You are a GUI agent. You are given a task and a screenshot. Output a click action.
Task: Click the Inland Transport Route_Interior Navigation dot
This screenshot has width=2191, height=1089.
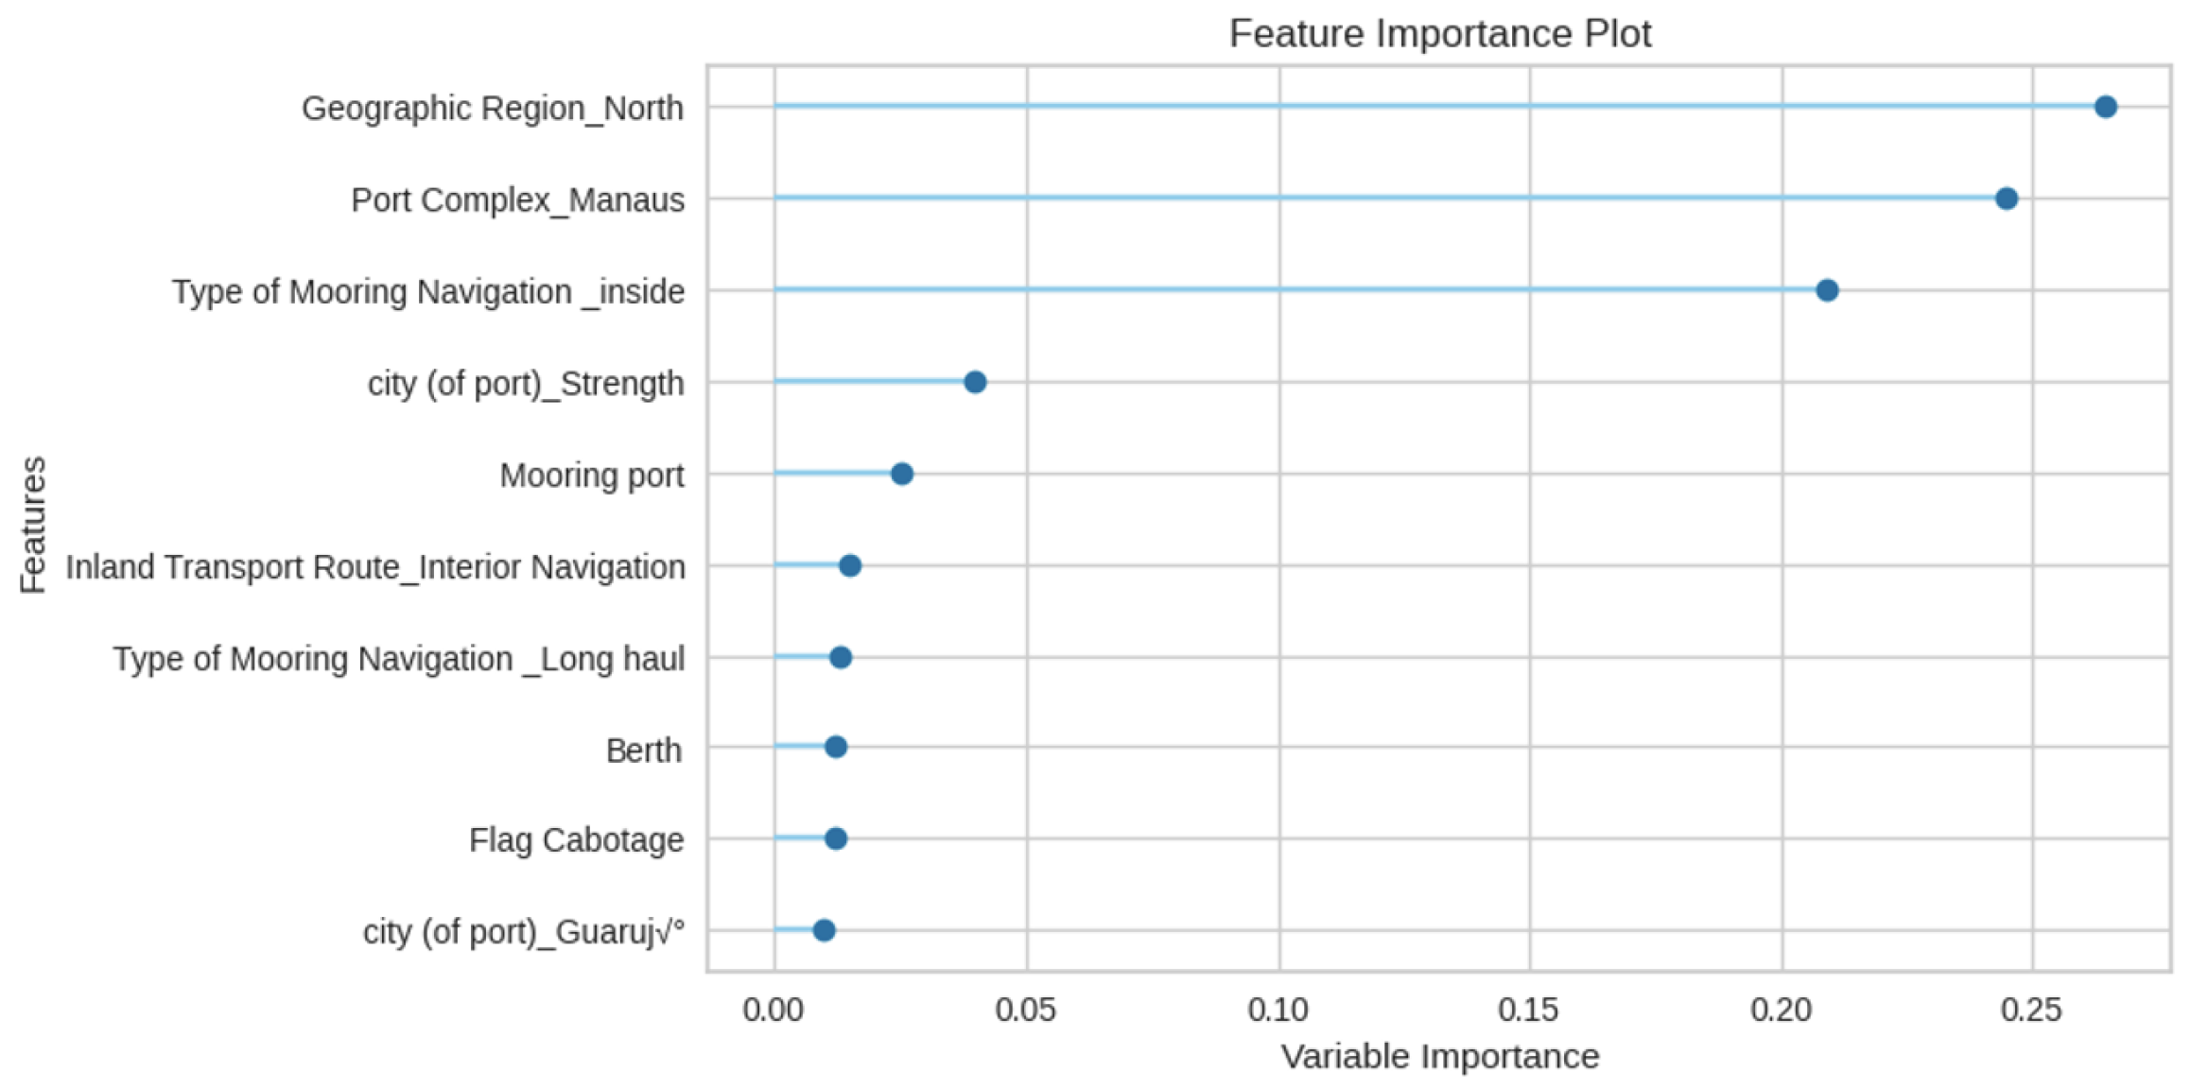[x=850, y=566]
